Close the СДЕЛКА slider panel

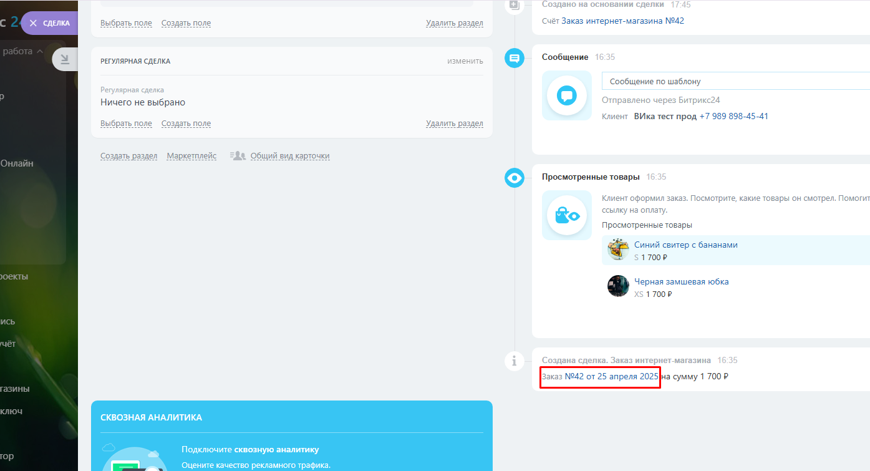pos(33,23)
